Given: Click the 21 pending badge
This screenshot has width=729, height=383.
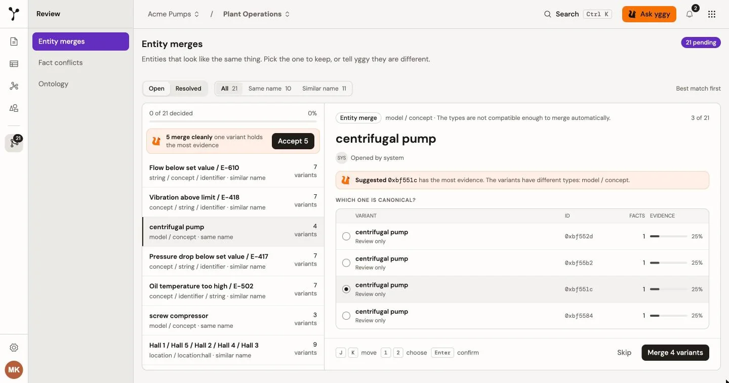Looking at the screenshot, I should pyautogui.click(x=701, y=42).
